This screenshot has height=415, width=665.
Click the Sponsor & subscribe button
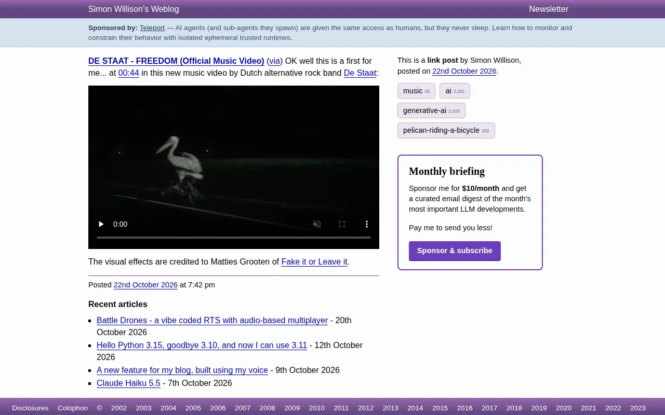(x=455, y=251)
